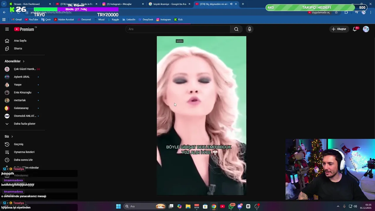This screenshot has height=211, width=375.
Task: Click the search magnifier button
Action: 236,29
